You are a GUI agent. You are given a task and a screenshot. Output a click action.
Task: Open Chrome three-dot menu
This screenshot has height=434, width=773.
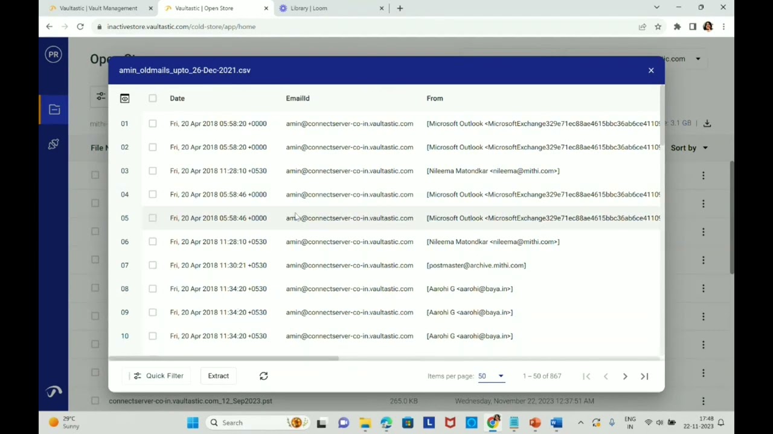pyautogui.click(x=723, y=27)
